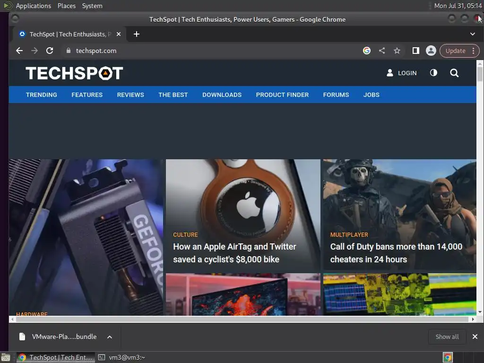Open the REVIEWS section
Screen dimensions: 484x363
(x=130, y=95)
